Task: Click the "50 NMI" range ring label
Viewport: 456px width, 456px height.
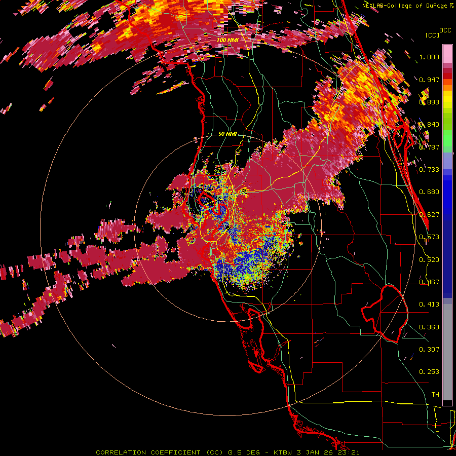Action: 227,134
